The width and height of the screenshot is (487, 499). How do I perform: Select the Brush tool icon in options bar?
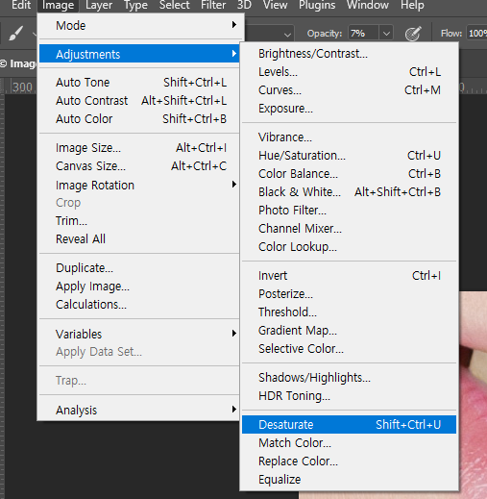pyautogui.click(x=15, y=33)
